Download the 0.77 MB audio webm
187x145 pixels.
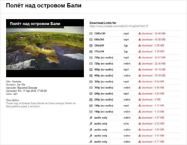[x=151, y=142]
